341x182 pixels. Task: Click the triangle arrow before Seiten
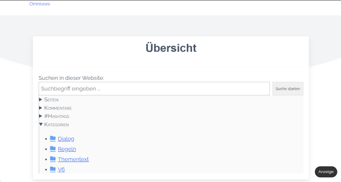click(41, 99)
